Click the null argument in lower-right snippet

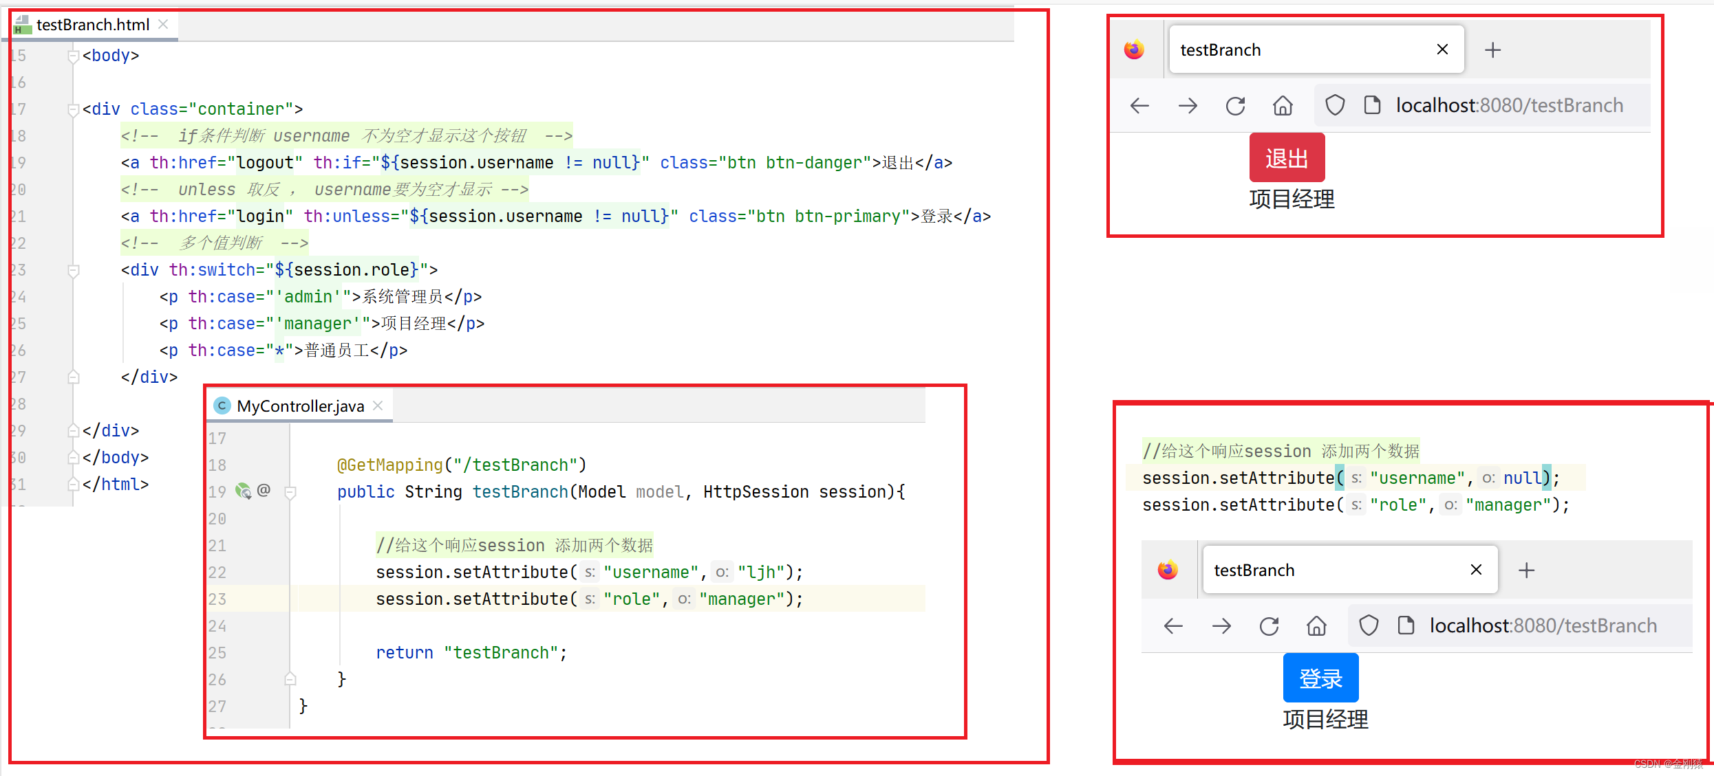pyautogui.click(x=1522, y=478)
